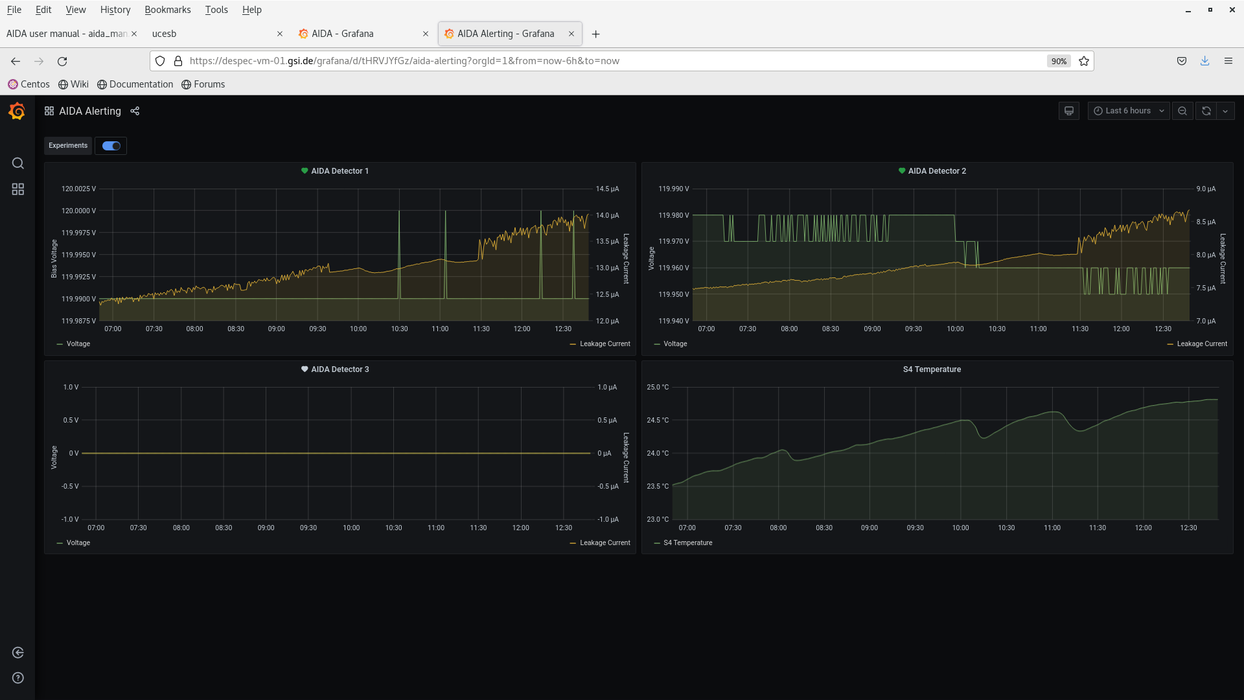Click the AIDA Detector 3 alert heart icon
Screen dimensions: 1244x700
pos(305,369)
